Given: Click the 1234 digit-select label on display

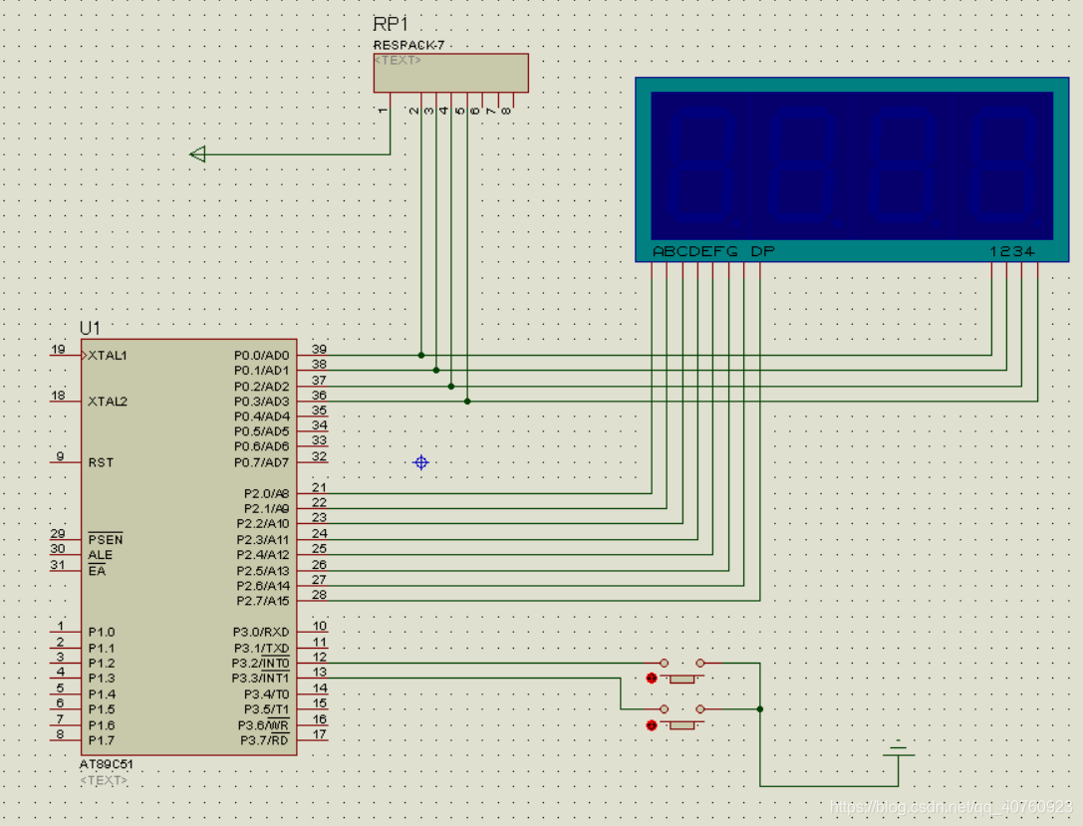Looking at the screenshot, I should point(1012,251).
